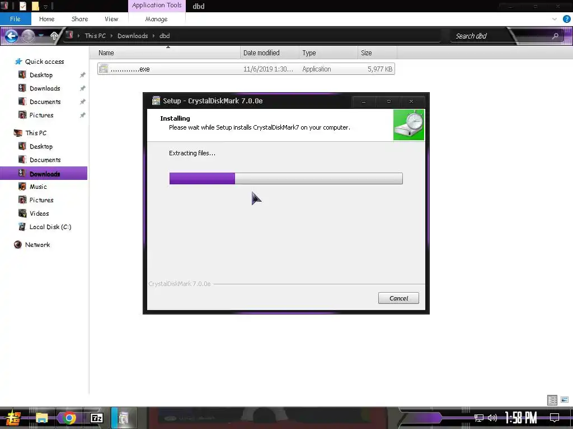Screen dimensions: 573x429
Task: Go up one folder level
Action: (x=54, y=36)
